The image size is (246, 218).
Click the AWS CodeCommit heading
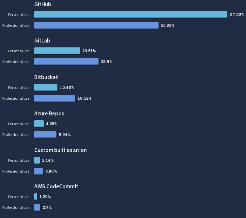[56, 186]
